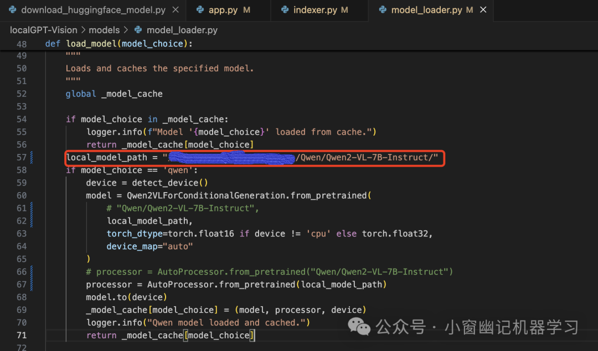Click the "processor = AutoProcessor.from_pretrained" line 67
Screen dimensions: 598x351
click(x=236, y=285)
